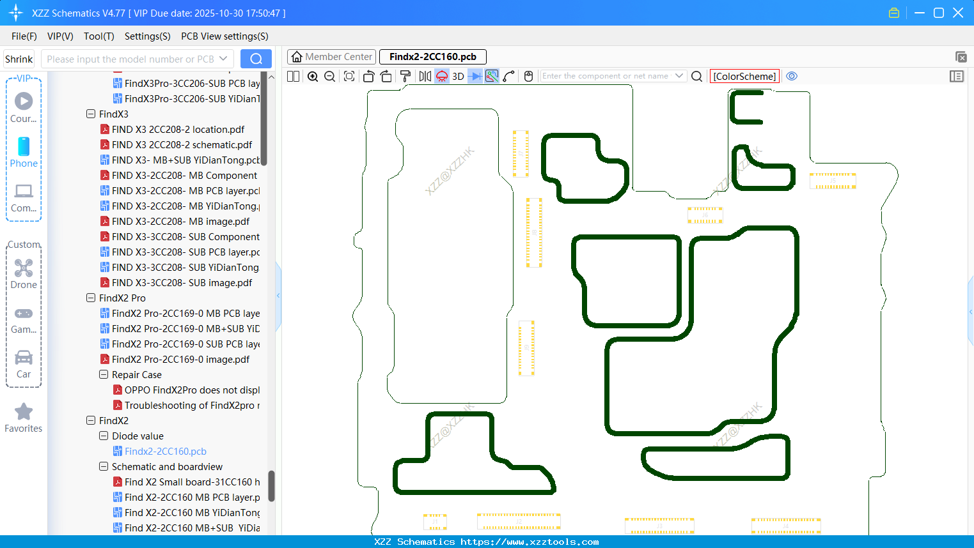Select the Car category

coord(24,364)
